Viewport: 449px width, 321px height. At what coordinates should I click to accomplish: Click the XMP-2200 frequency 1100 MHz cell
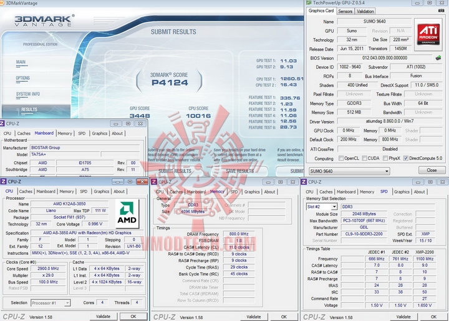[425, 259]
